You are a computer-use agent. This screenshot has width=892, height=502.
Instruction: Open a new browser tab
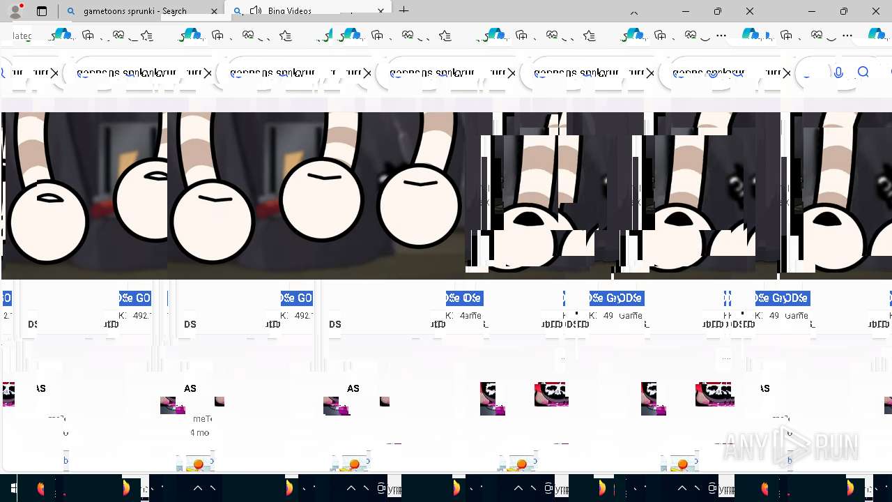[404, 10]
